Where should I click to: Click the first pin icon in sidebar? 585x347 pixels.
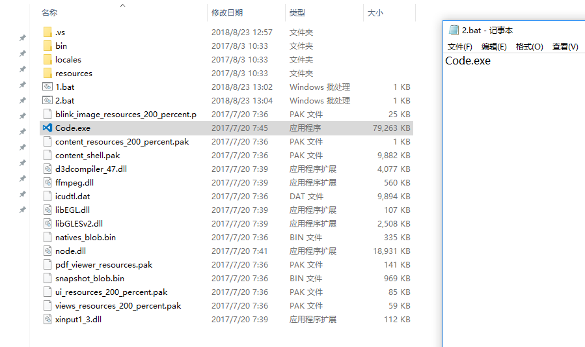(23, 38)
